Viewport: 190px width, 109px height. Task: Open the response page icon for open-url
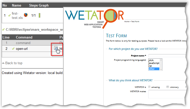[56, 48]
